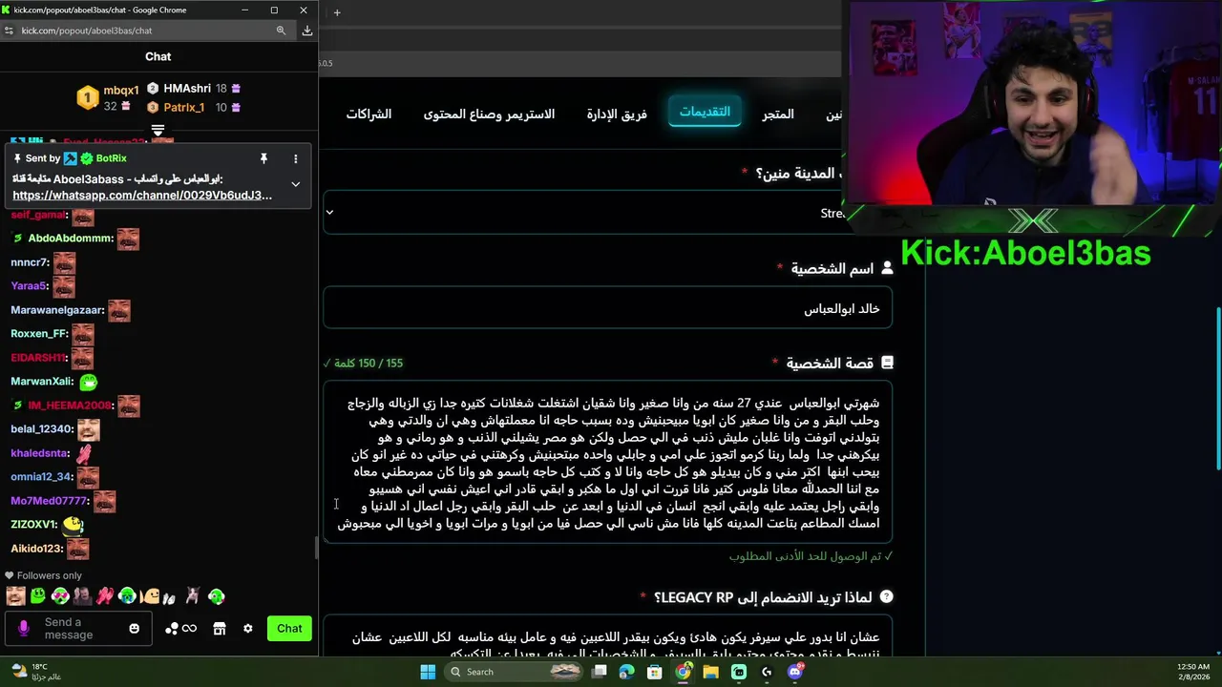The height and width of the screenshot is (687, 1222).
Task: Open Chrome downloads icon in popout window
Action: point(306,31)
